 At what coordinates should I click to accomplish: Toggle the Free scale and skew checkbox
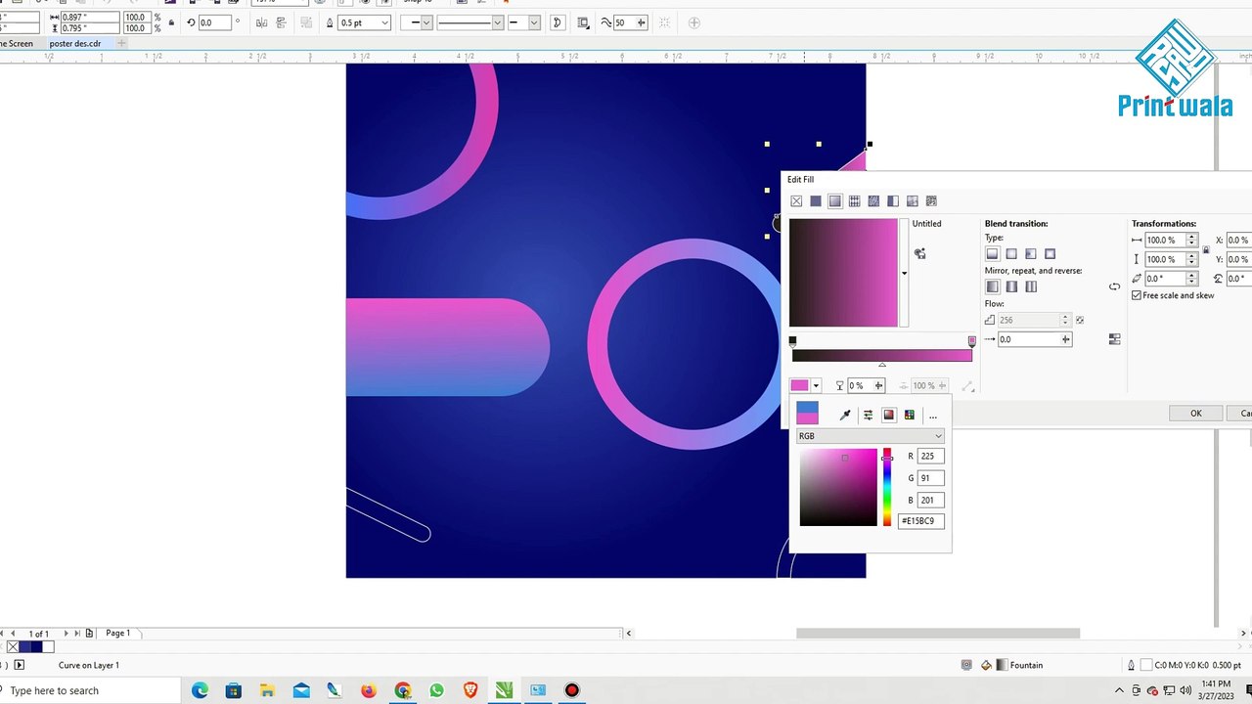[x=1137, y=295]
